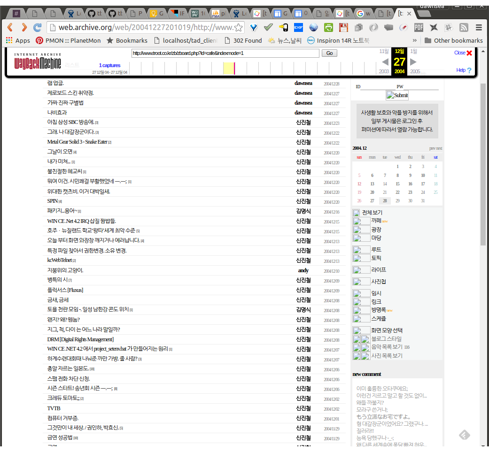Select 사진 목록 보기 view option

pyautogui.click(x=387, y=356)
